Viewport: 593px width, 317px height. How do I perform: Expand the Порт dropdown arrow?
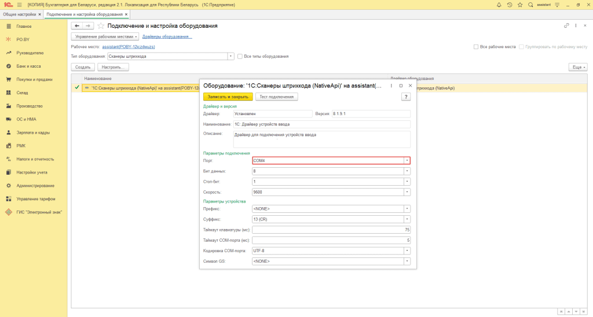click(407, 161)
